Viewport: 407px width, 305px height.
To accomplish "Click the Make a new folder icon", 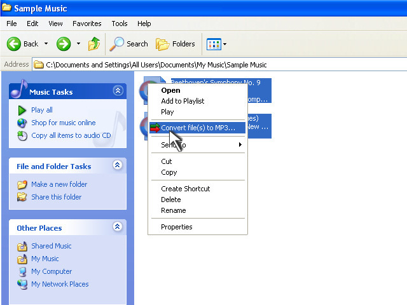I will [x=22, y=184].
